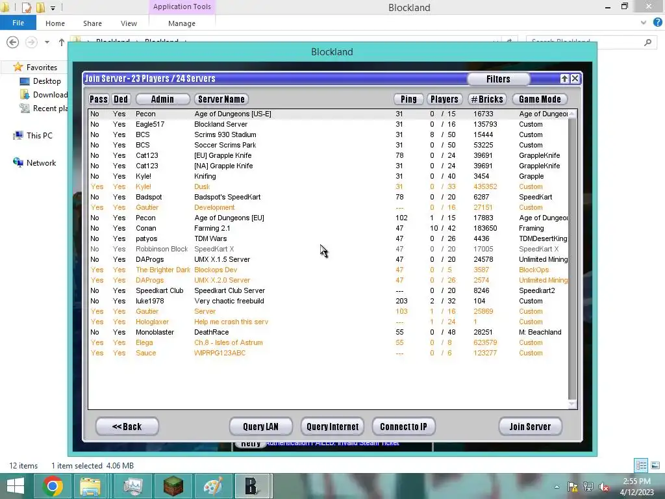Select Desktop in Explorer sidebar

[47, 81]
